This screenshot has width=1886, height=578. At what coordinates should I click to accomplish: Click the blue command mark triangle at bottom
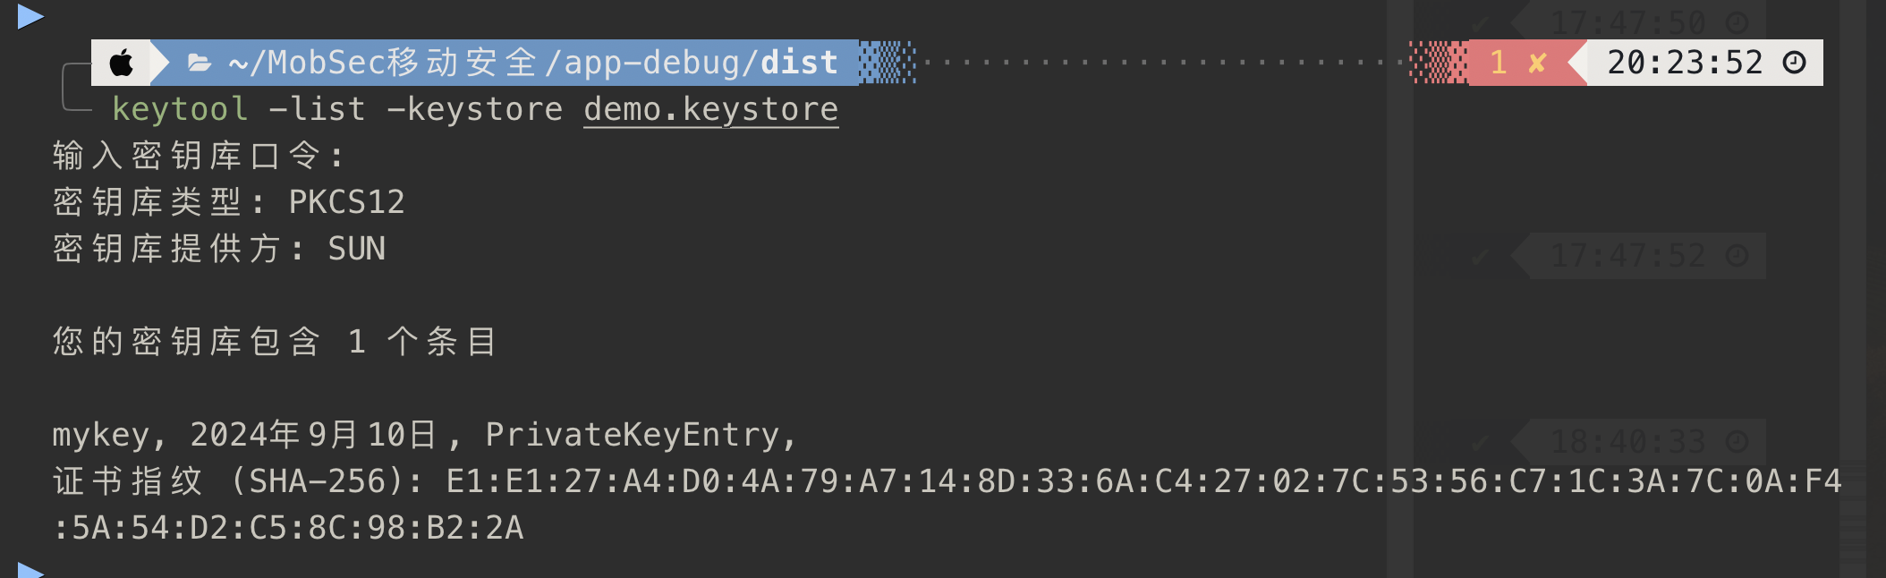point(30,571)
